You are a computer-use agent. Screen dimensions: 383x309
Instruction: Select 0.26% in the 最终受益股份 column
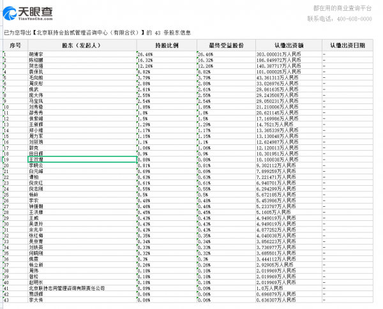[x=226, y=265]
